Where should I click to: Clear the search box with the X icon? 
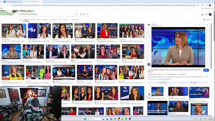77,14
